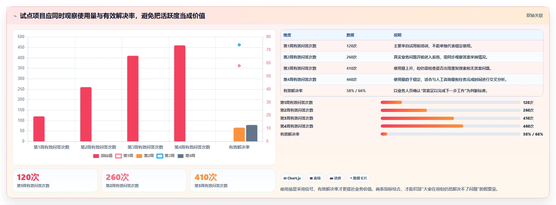The image size is (556, 205).
Task: Open the 410次 summary card
Action: (233, 180)
